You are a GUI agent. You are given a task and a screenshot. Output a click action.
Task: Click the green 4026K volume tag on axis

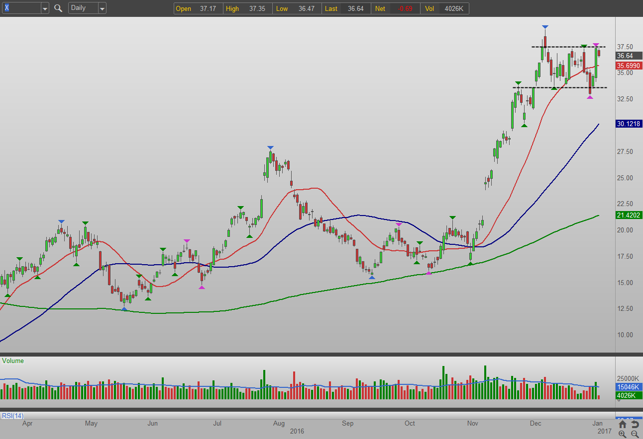(x=629, y=395)
